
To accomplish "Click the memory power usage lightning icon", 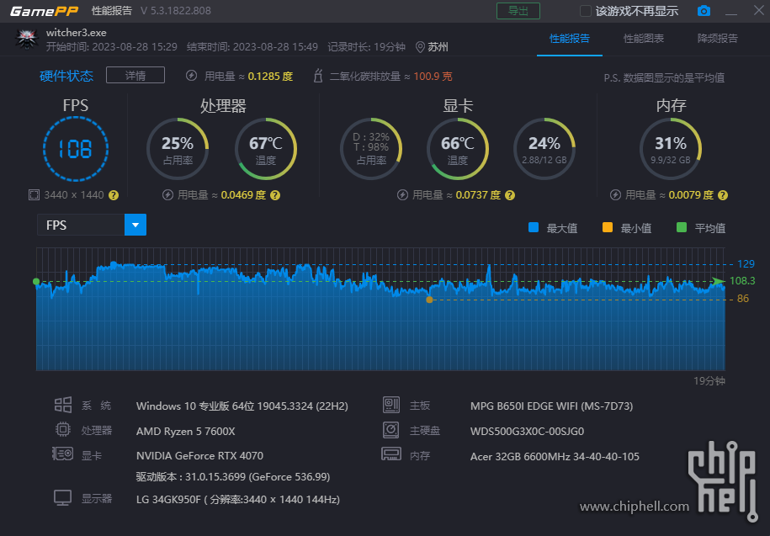I will [x=615, y=195].
